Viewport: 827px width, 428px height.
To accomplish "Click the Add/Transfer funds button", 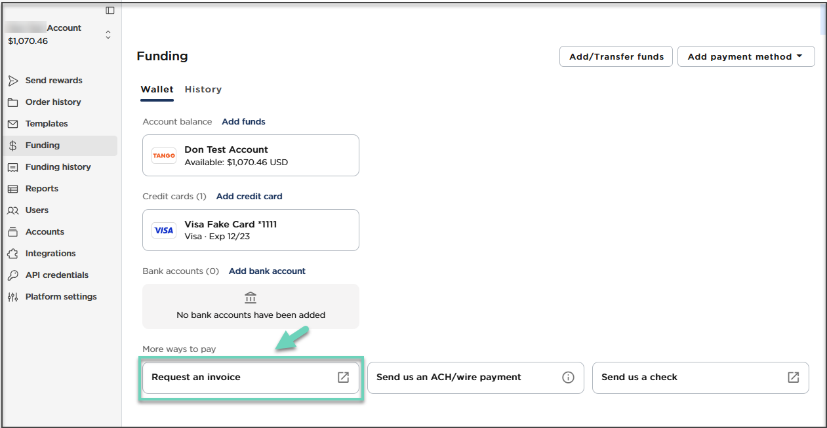I will [616, 57].
